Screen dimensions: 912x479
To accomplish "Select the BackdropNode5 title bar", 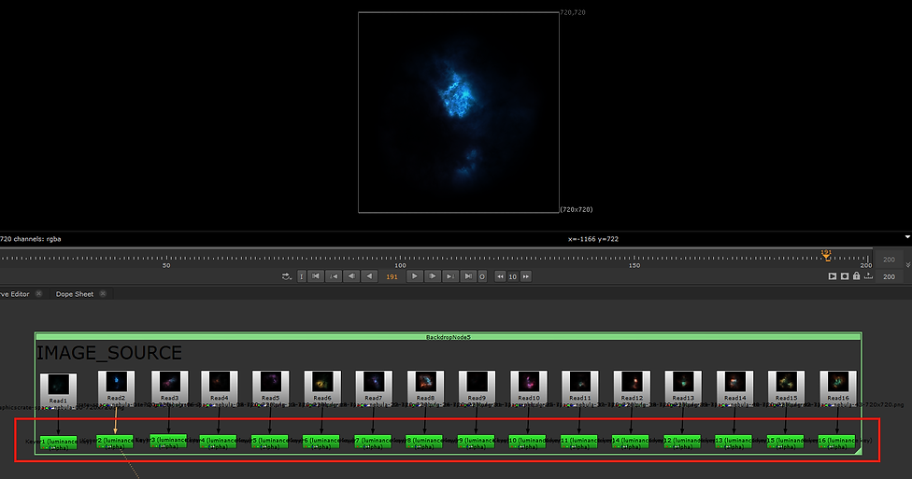I will (448, 336).
